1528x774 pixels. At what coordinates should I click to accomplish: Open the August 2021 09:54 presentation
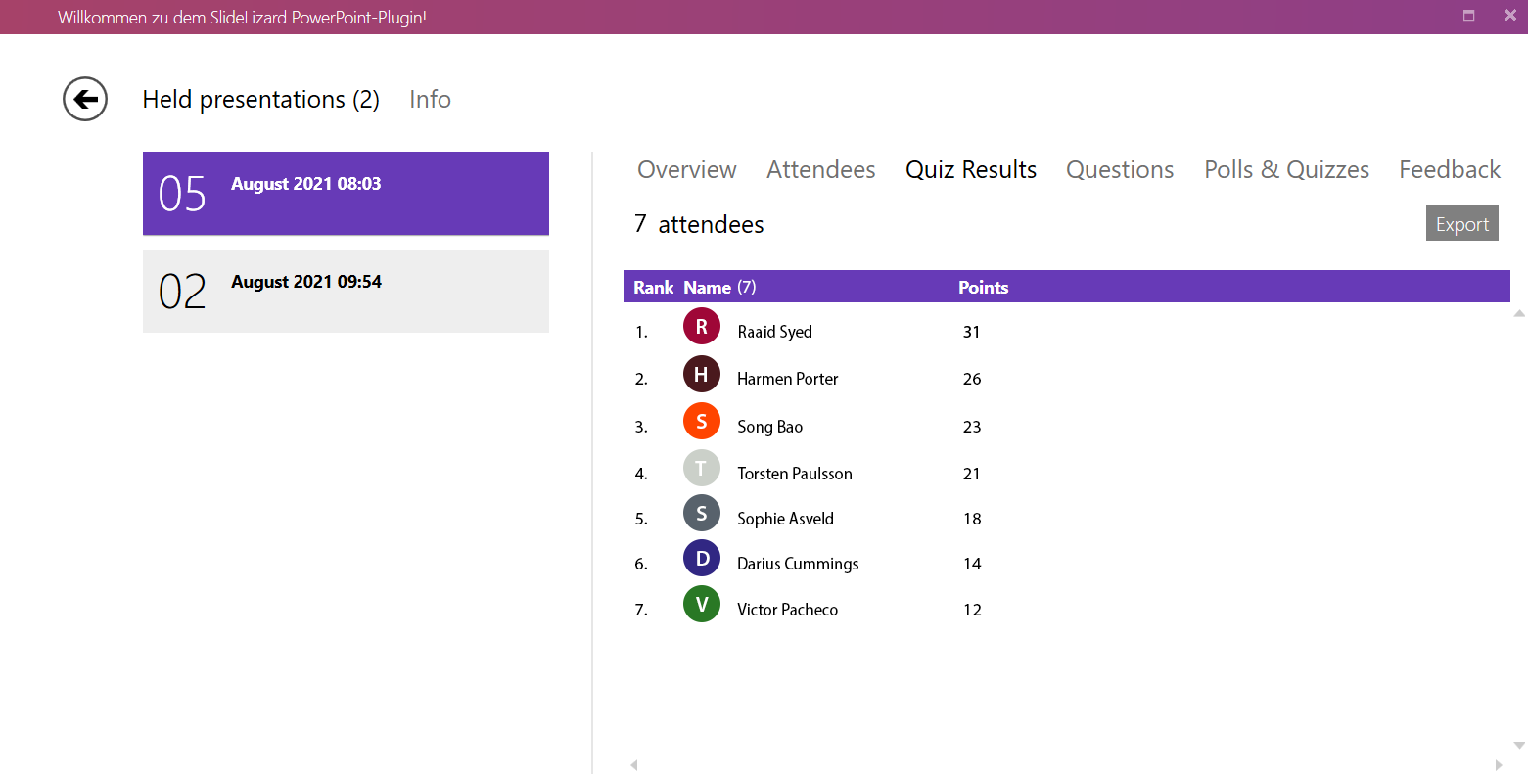[346, 291]
